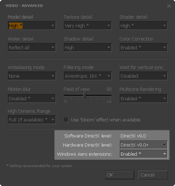Expand the Motion Blur dropdown

[x=32, y=98]
